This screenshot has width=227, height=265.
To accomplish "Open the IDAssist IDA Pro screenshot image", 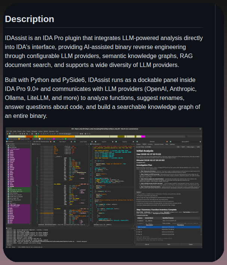I will click(x=104, y=188).
